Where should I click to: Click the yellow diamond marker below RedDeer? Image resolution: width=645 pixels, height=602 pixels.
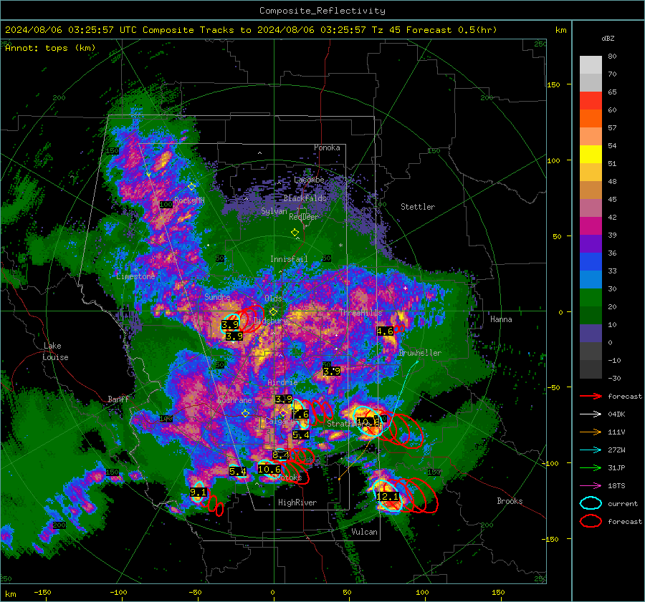point(295,233)
